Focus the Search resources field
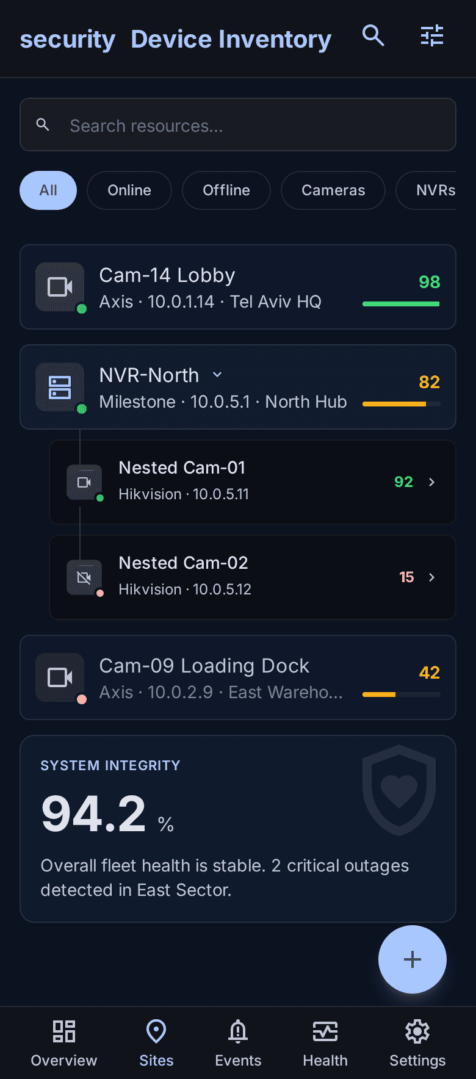The height and width of the screenshot is (1079, 476). click(x=238, y=125)
